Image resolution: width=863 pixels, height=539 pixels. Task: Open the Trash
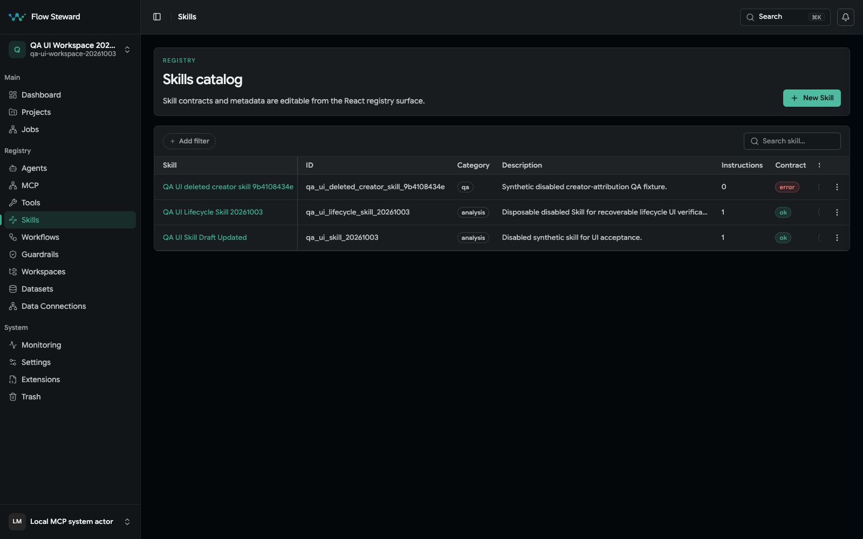[70, 397]
